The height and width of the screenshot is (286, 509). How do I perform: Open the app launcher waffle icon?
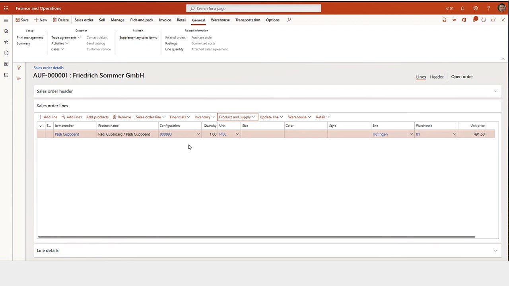[6, 8]
